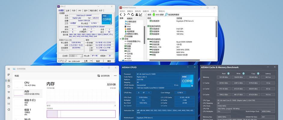Viewport: 283px width, 120px height.
Task: Open Startup apps icon in Task Manager sidebar
Action: pos(9,92)
